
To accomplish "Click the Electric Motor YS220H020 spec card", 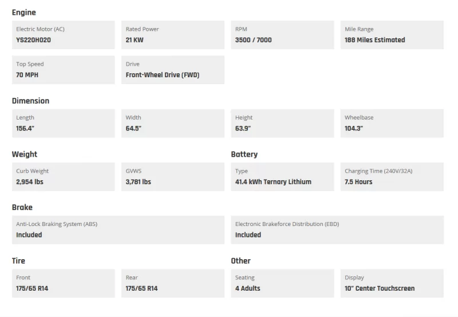I will [63, 35].
